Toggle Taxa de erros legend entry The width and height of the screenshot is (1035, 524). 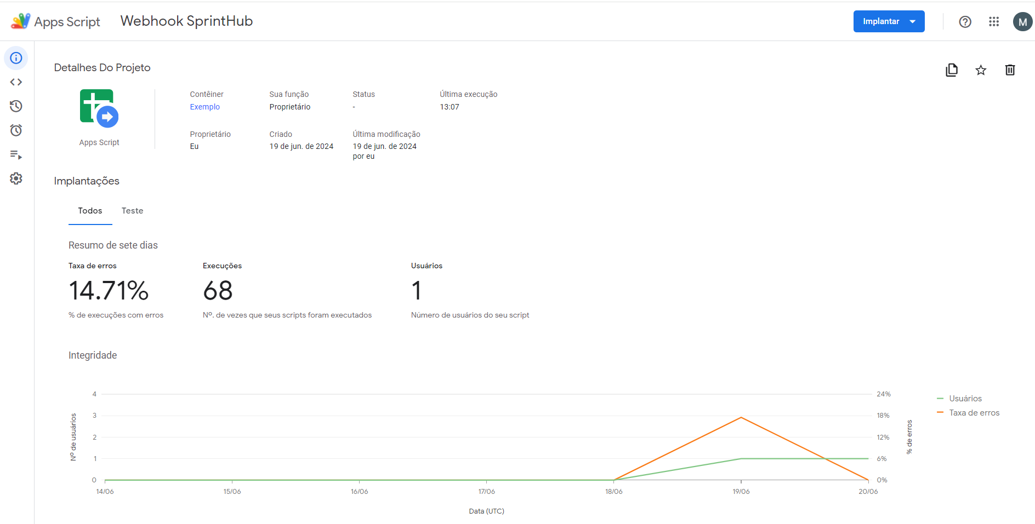point(974,413)
